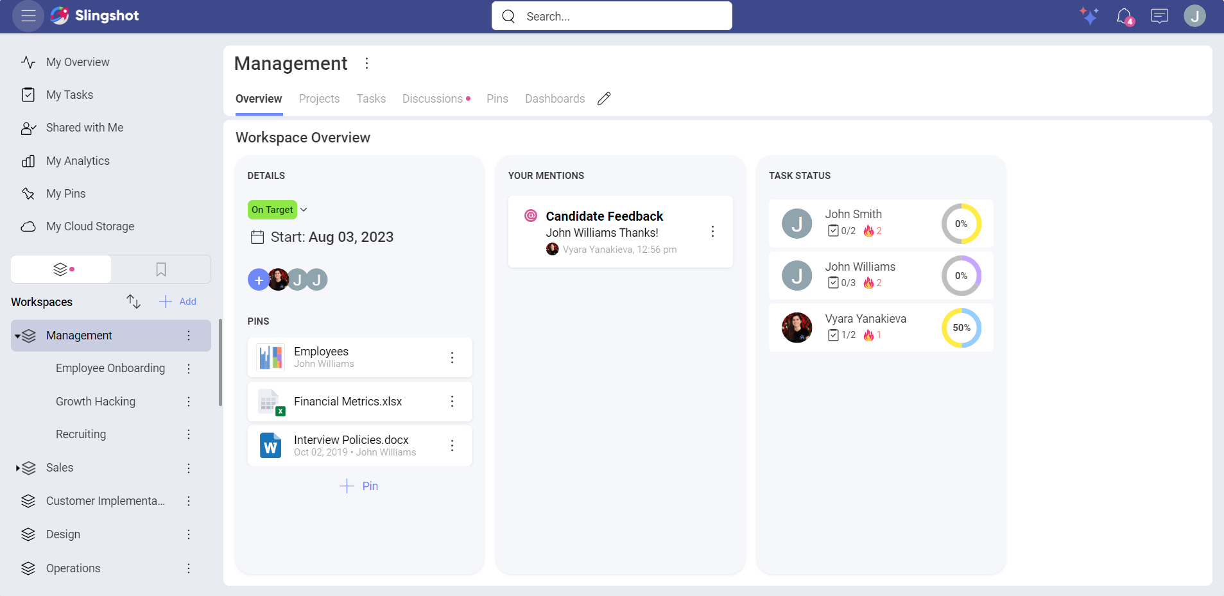Click Vyara Yanakieva avatar in Task Status
This screenshot has width=1224, height=596.
click(x=797, y=328)
